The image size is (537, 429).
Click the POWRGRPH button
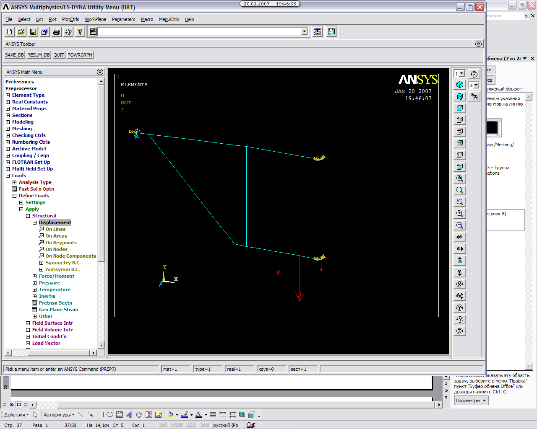pyautogui.click(x=80, y=55)
